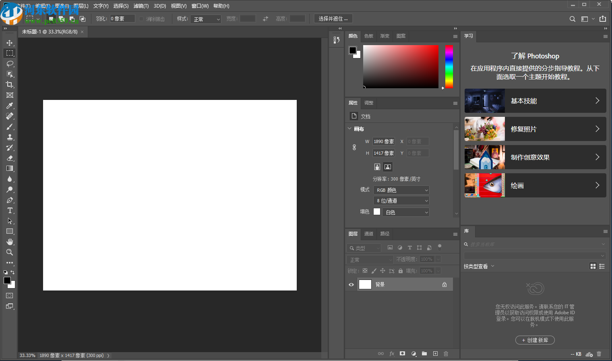The width and height of the screenshot is (612, 361).
Task: Set canvas to landscape orientation
Action: pos(387,167)
